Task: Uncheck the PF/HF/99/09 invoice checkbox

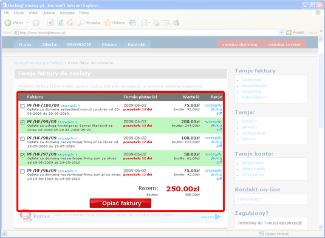Action: tap(22, 123)
